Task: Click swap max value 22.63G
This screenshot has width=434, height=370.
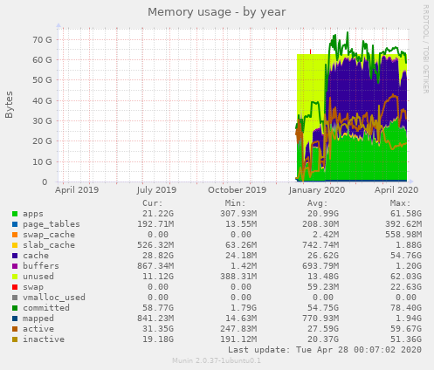Action: pyautogui.click(x=406, y=287)
